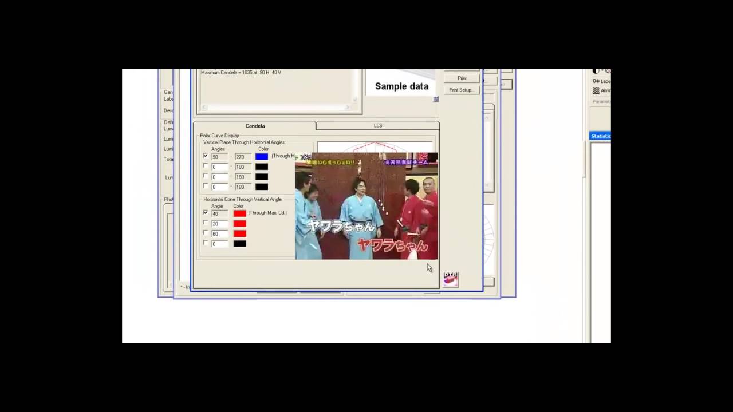Viewport: 733px width, 412px height.
Task: Click the blue color swatch for 90-270
Action: click(262, 156)
